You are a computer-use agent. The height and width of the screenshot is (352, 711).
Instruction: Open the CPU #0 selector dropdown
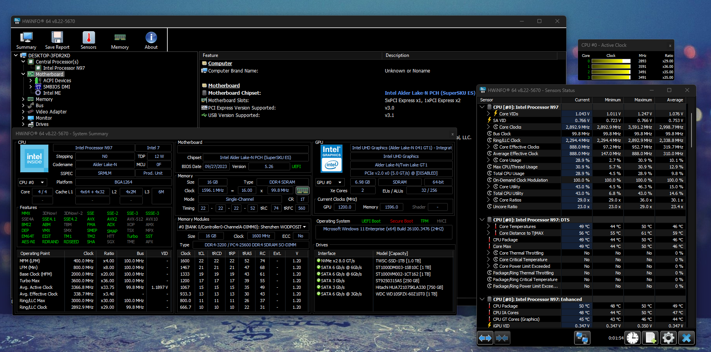pos(32,182)
